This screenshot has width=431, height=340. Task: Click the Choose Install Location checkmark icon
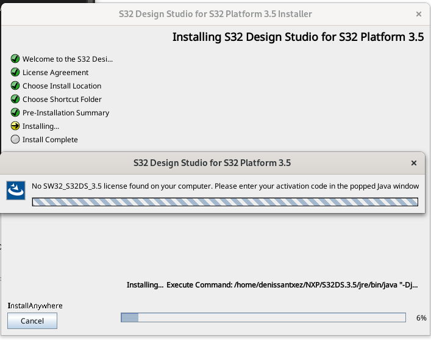pyautogui.click(x=15, y=86)
